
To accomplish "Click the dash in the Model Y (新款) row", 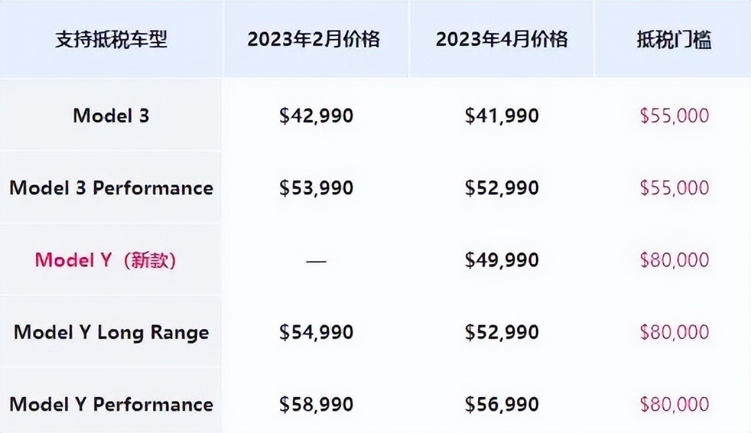I will (316, 261).
